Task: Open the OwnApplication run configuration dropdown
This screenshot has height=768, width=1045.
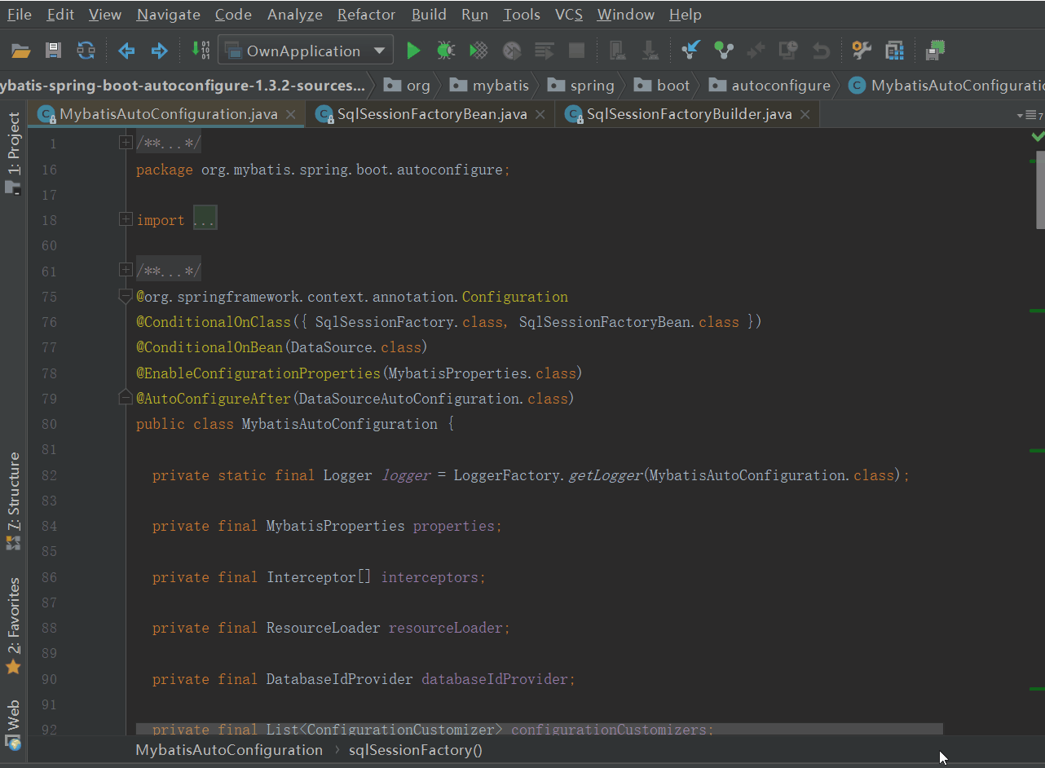Action: 305,51
